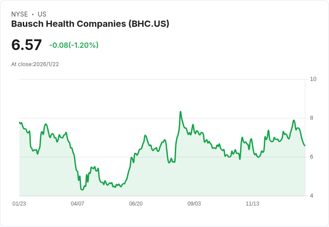Click the US market label
329x227 pixels.
(42, 14)
